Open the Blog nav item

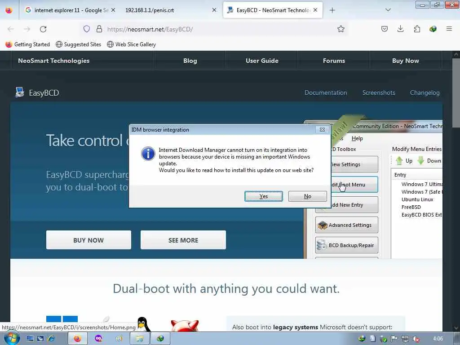coord(190,61)
